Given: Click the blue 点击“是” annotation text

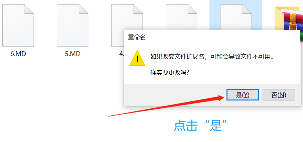Looking at the screenshot, I should click(200, 126).
